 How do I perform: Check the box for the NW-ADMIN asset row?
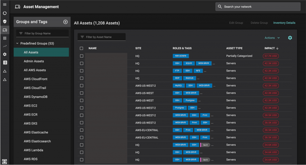pyautogui.click(x=82, y=56)
